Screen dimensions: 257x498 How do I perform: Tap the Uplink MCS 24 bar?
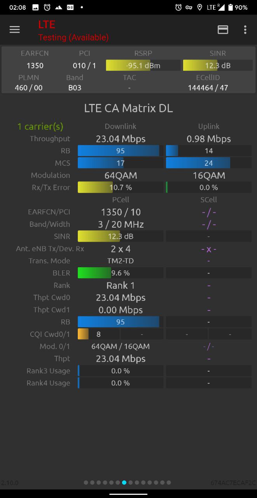(209, 163)
